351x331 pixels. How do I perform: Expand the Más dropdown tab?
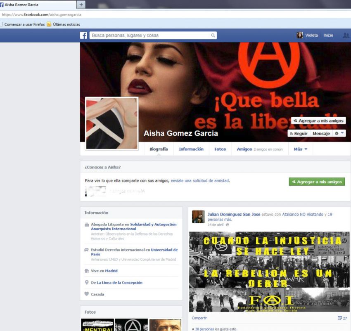point(300,149)
